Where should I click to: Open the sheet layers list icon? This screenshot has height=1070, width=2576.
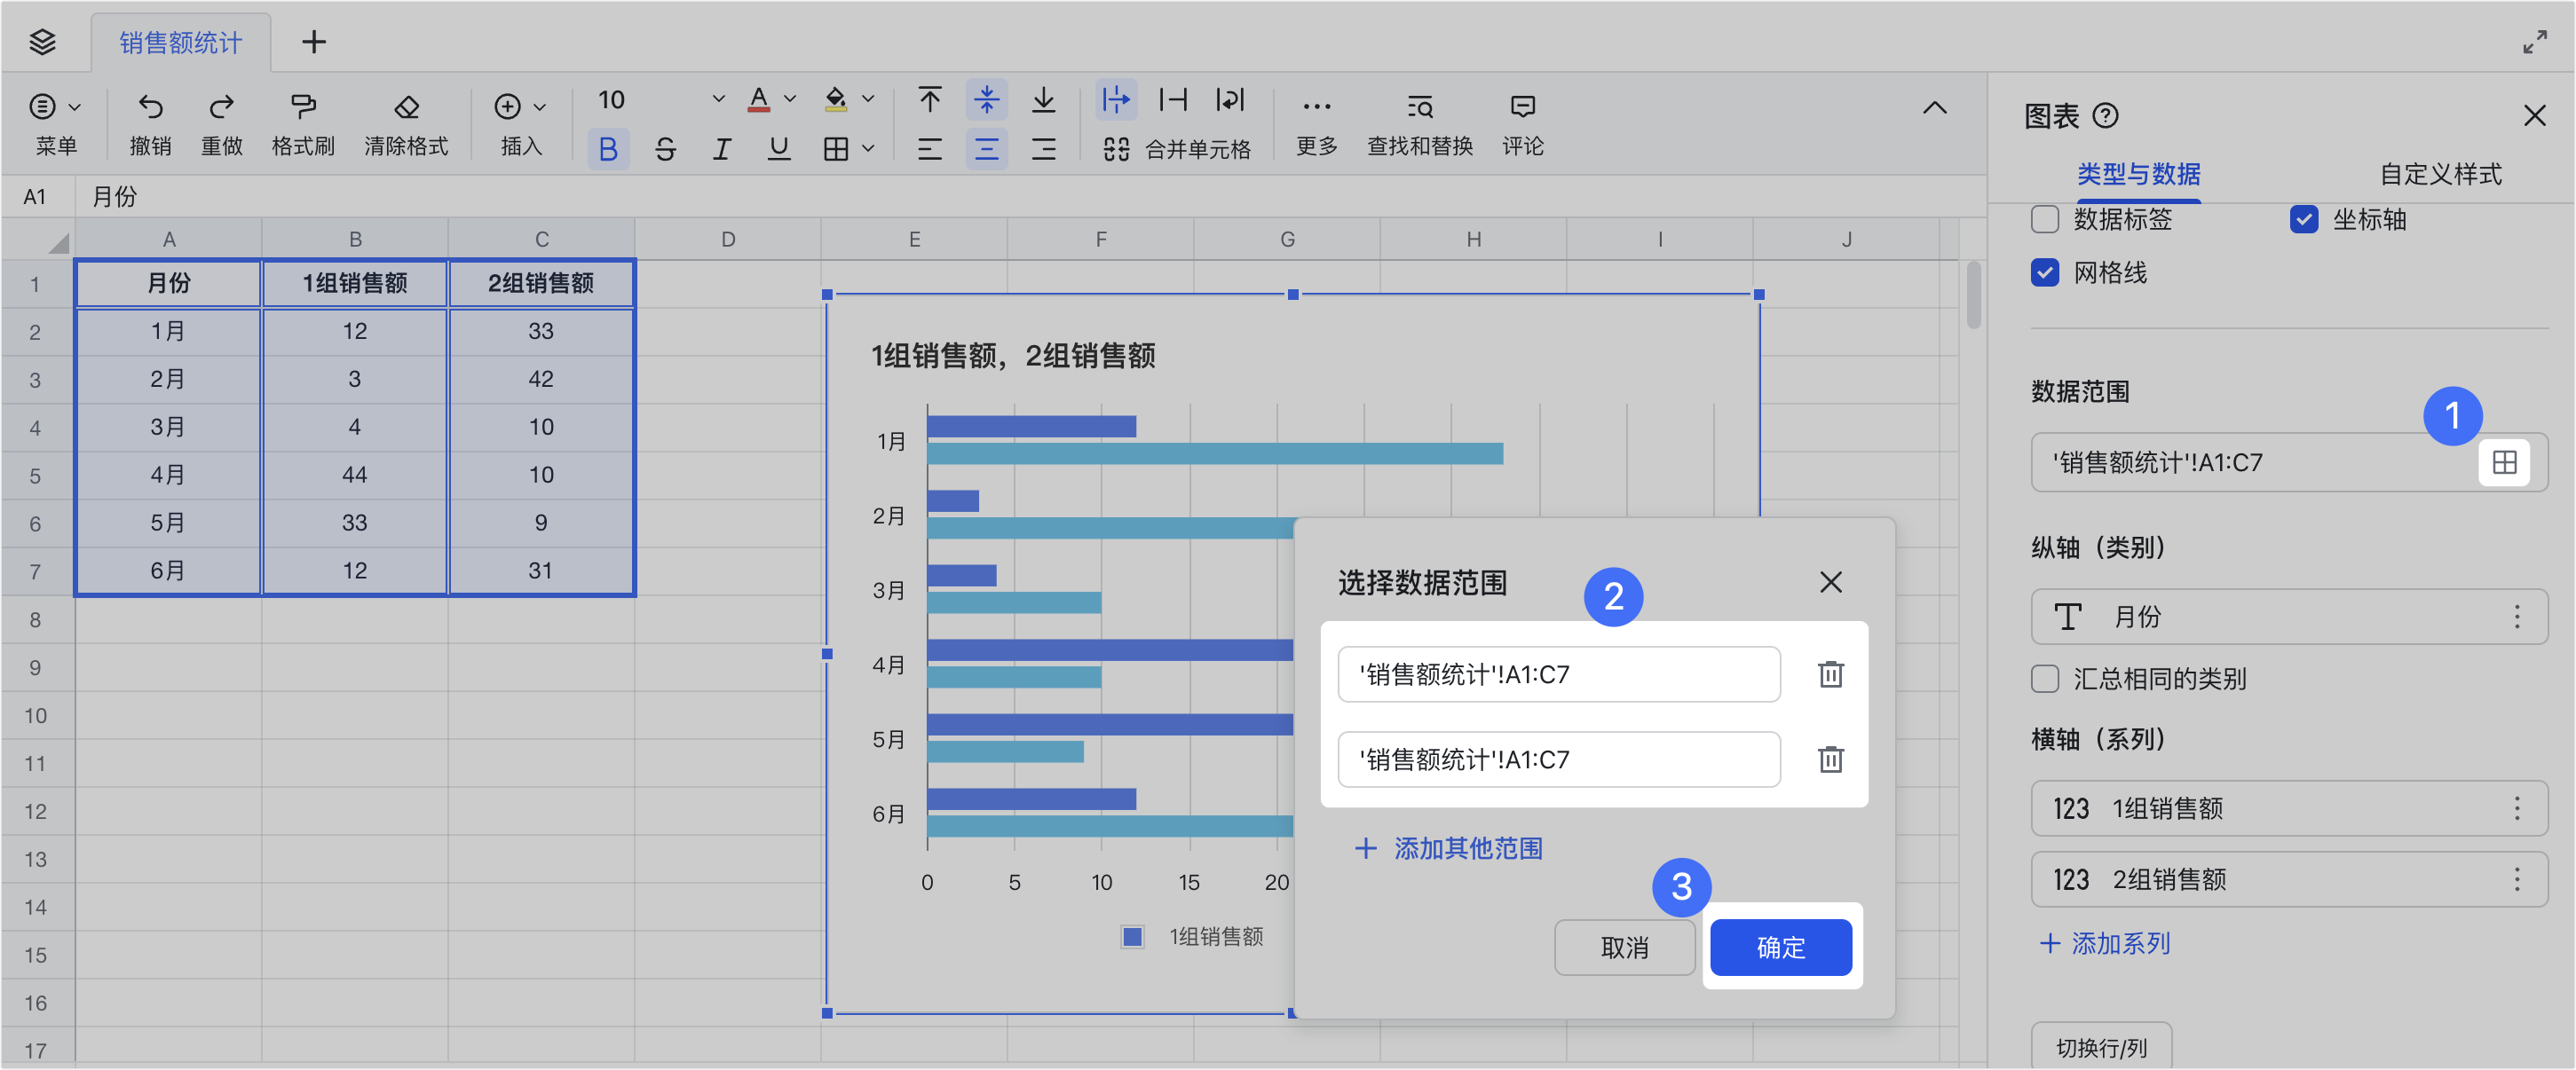pyautogui.click(x=42, y=42)
